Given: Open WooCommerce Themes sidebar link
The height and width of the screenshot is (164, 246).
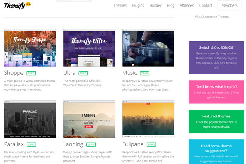Looking at the screenshot, I should 212,17.
